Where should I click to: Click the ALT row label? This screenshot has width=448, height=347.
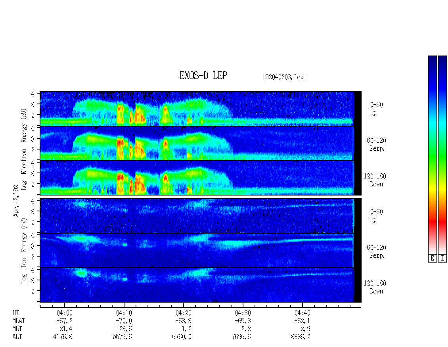click(x=17, y=337)
